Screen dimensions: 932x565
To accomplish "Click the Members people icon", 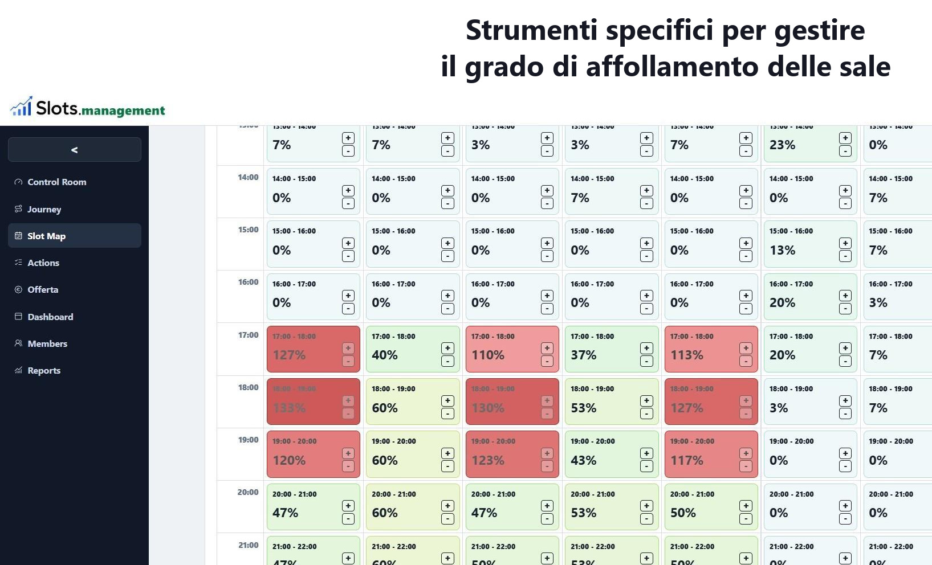I will [18, 343].
